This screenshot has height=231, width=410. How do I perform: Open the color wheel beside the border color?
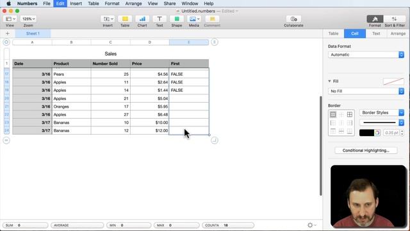click(x=377, y=133)
